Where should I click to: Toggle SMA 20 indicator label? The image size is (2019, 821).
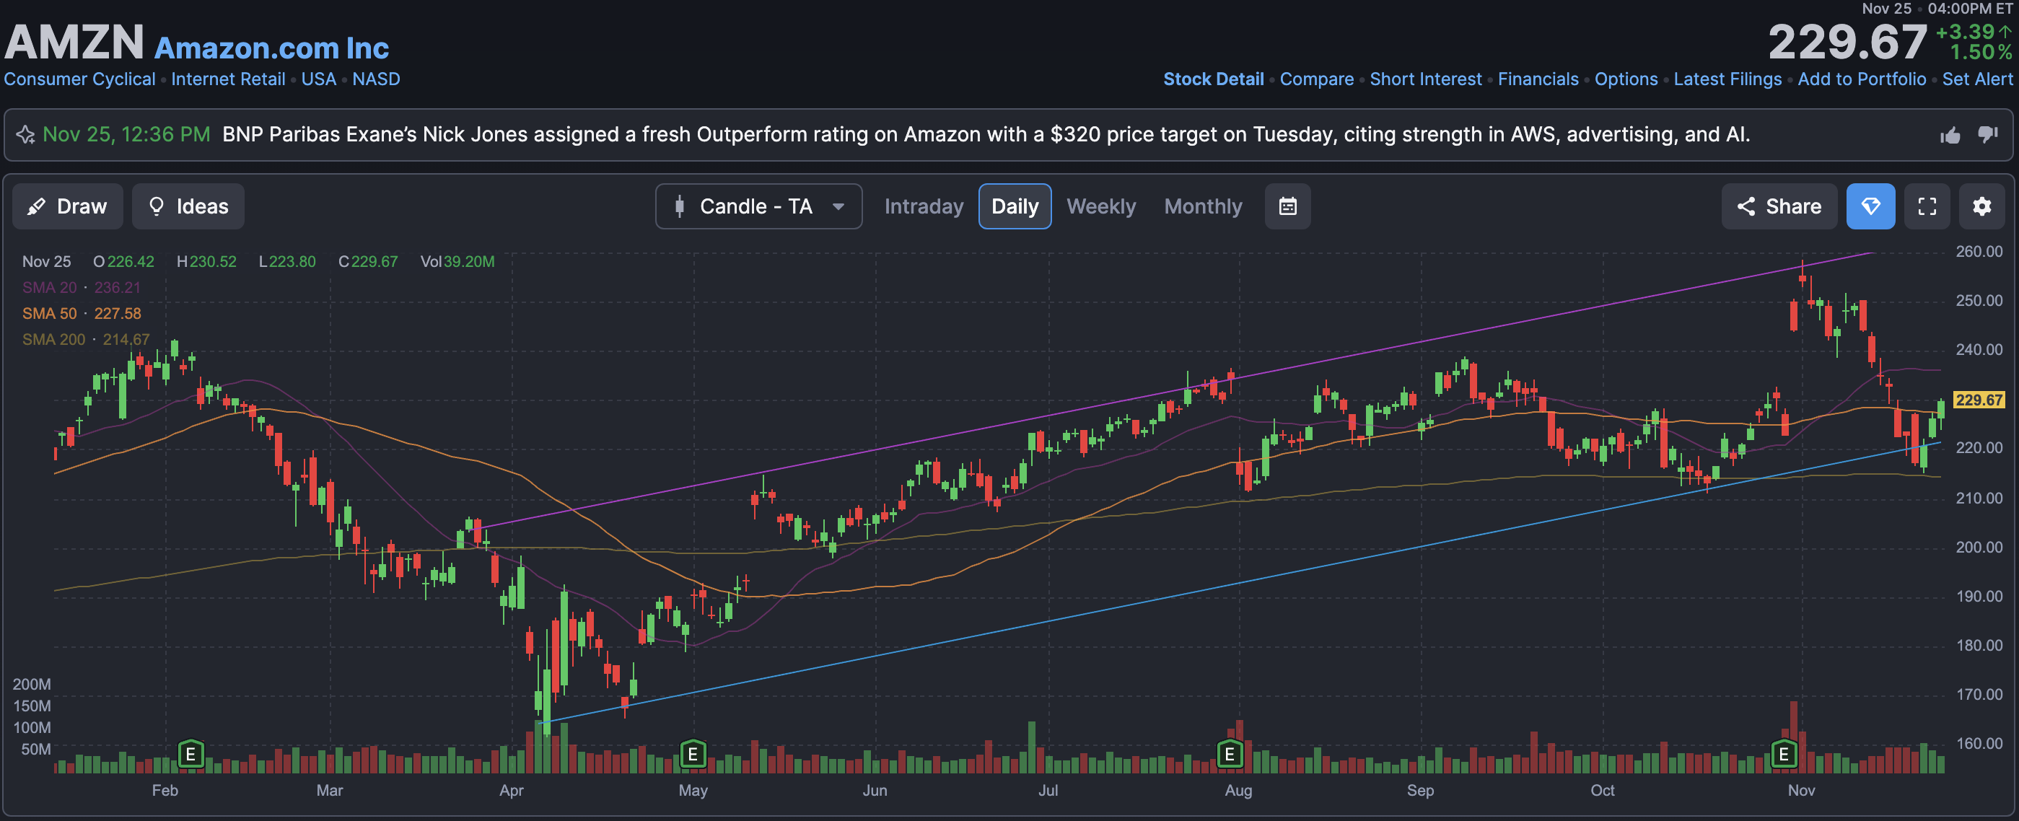pos(49,288)
